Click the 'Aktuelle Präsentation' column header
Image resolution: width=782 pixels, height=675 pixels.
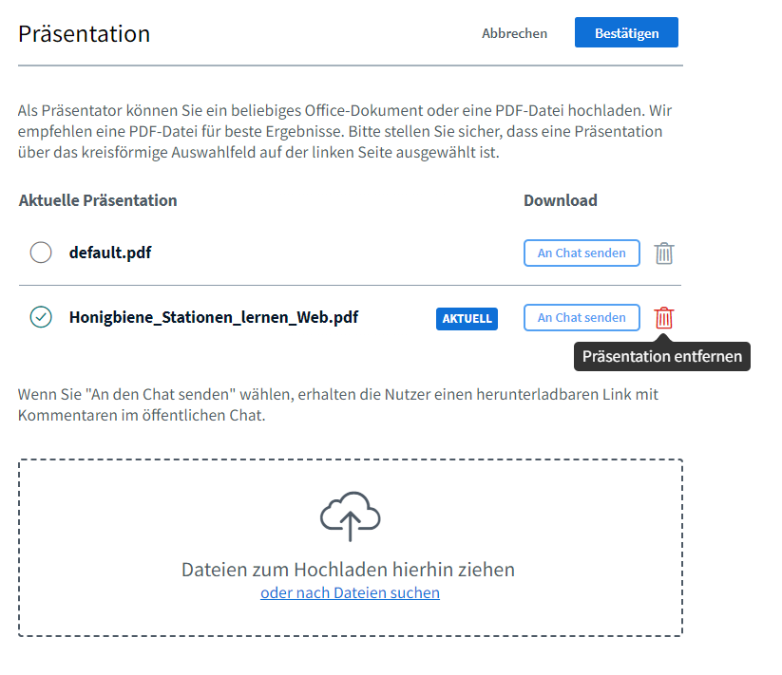98,200
